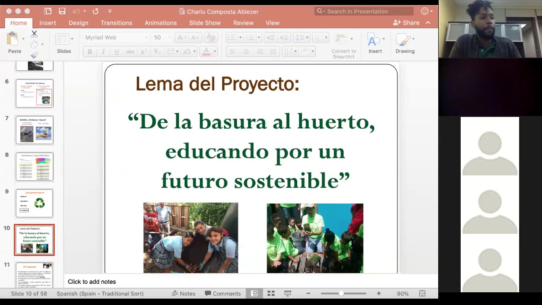
Task: Increase font size with the A up icon
Action: (x=181, y=38)
